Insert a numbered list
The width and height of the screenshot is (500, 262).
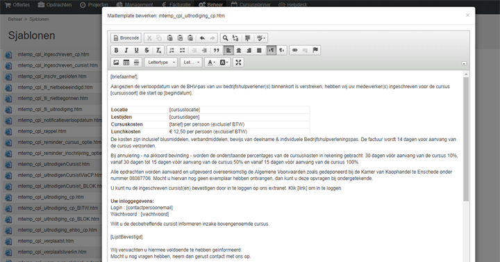172,50
